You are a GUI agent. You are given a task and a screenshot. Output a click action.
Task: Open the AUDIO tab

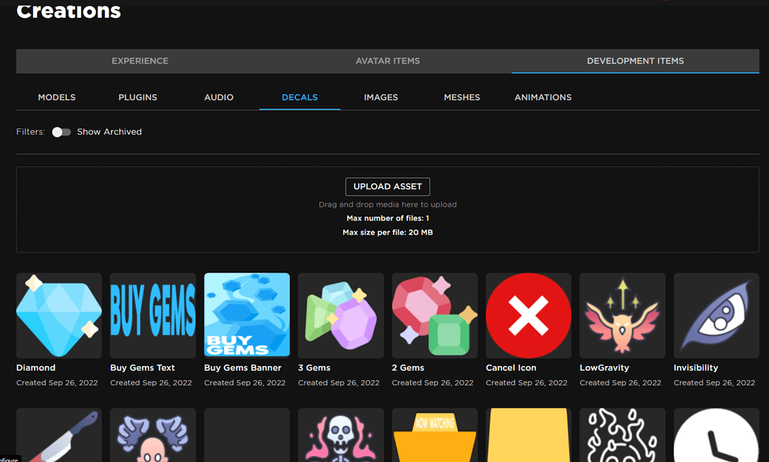pos(218,97)
